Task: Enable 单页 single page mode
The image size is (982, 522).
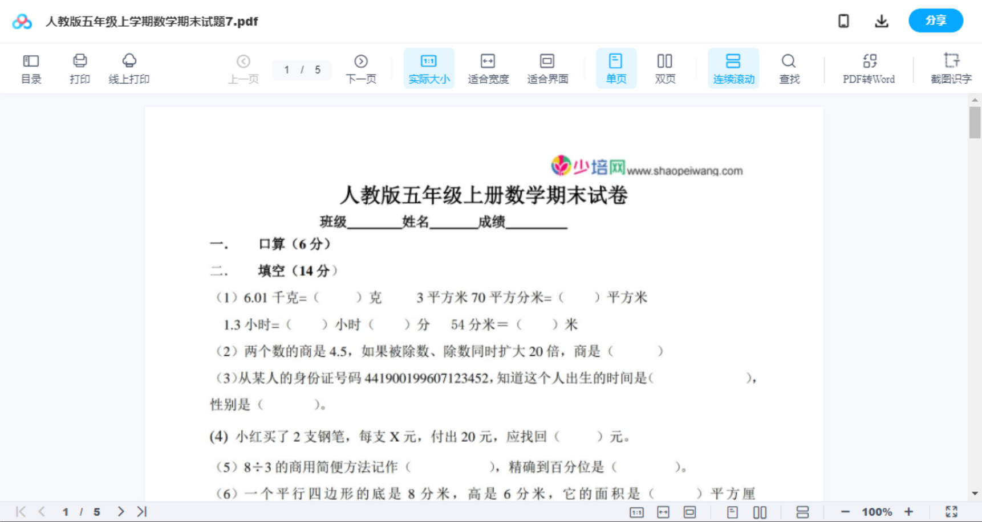Action: tap(616, 68)
